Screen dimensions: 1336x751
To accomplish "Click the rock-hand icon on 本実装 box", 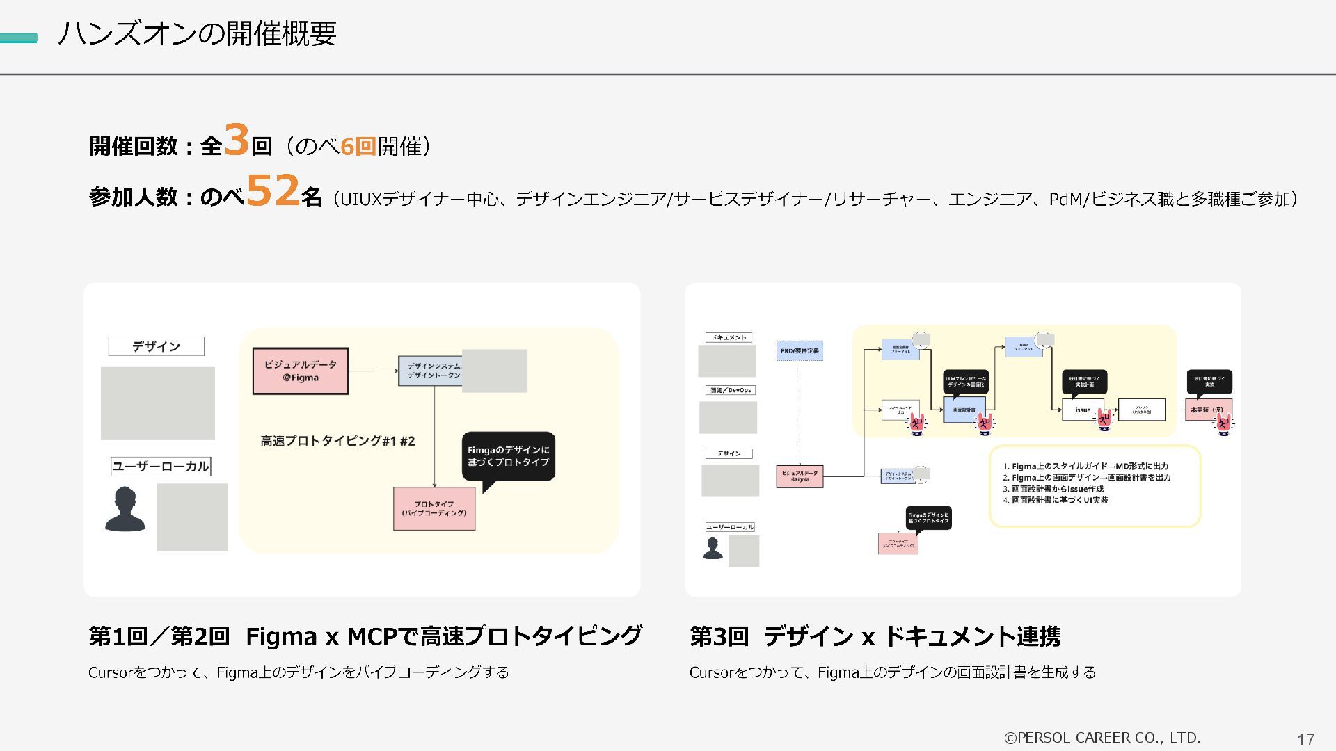I will 1223,421.
